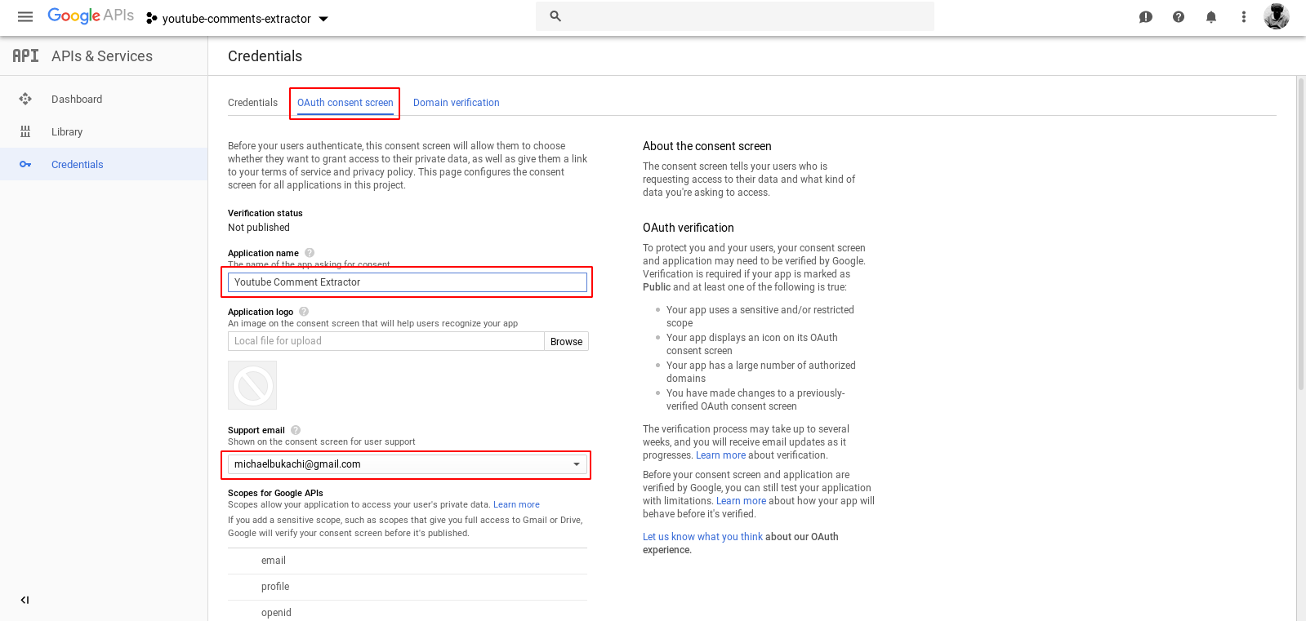This screenshot has width=1306, height=621.
Task: Click the user profile avatar
Action: tap(1276, 16)
